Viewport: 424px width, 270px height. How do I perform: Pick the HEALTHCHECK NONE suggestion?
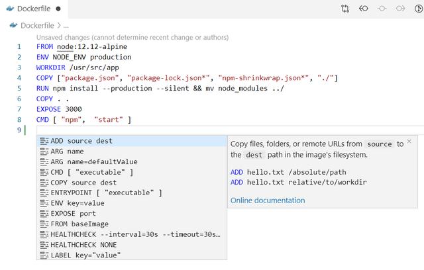pos(88,244)
